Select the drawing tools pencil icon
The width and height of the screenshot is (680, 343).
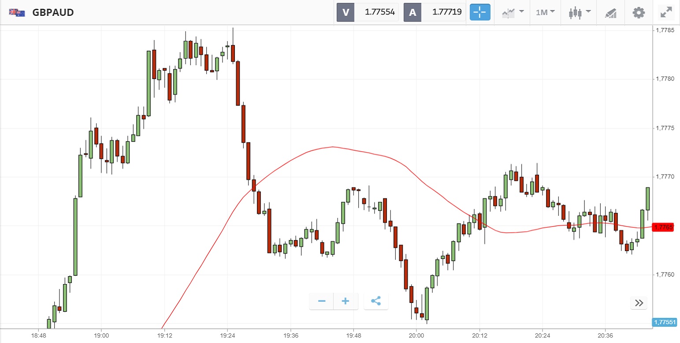(611, 12)
